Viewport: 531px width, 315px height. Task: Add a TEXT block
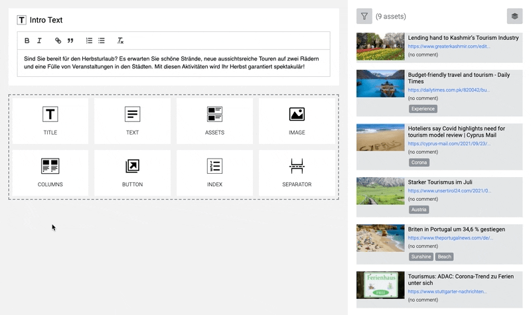click(132, 121)
